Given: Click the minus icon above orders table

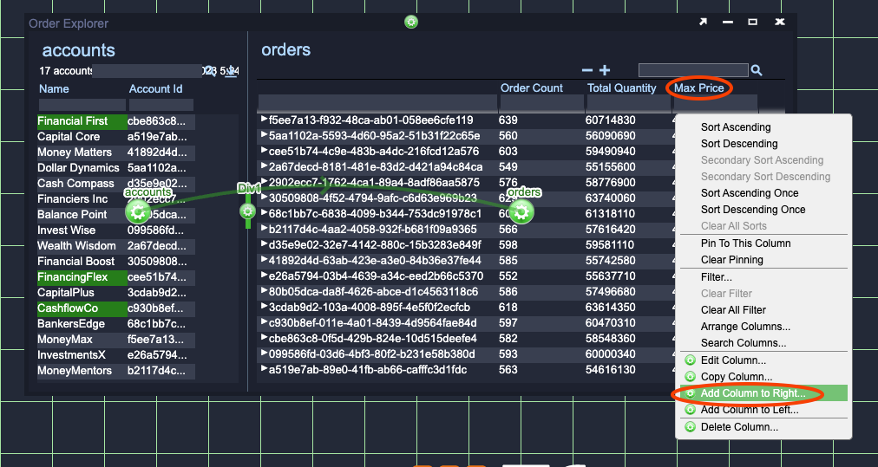Looking at the screenshot, I should click(x=586, y=70).
